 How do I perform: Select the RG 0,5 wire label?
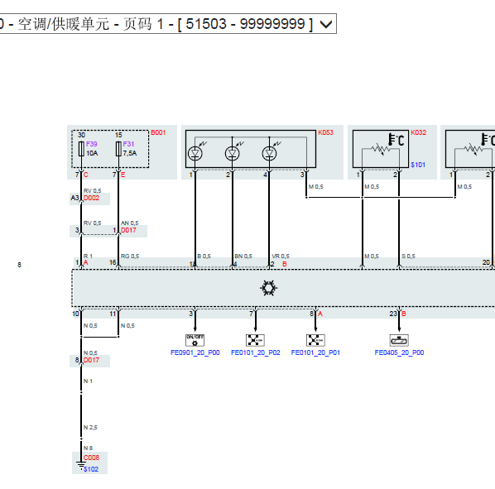(130, 256)
